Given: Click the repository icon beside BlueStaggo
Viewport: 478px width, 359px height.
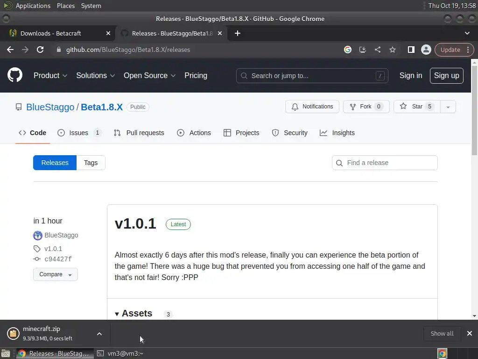Looking at the screenshot, I should tap(19, 107).
